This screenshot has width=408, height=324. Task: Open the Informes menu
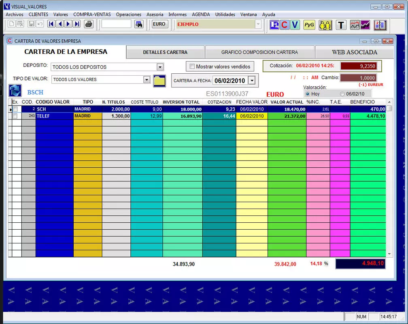177,15
